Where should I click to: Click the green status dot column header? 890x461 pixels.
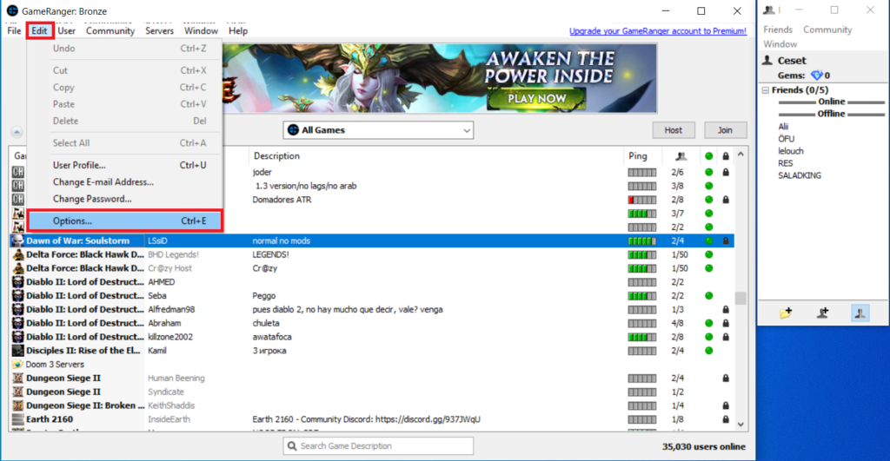[709, 156]
